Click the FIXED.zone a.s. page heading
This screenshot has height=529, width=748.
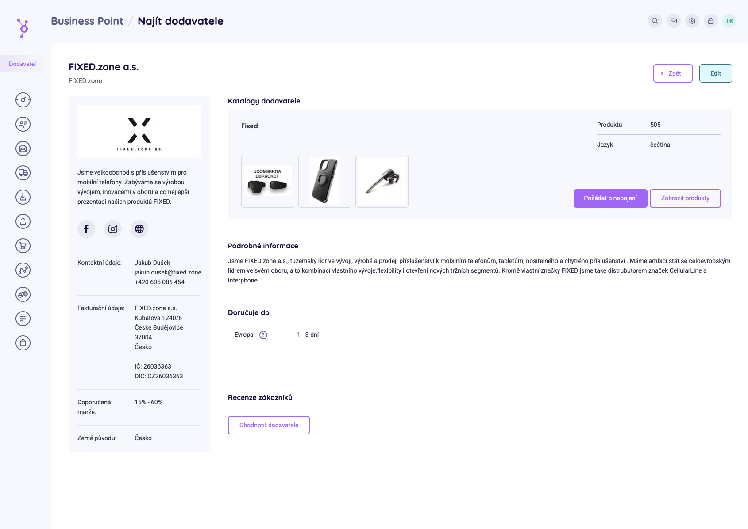click(x=104, y=67)
